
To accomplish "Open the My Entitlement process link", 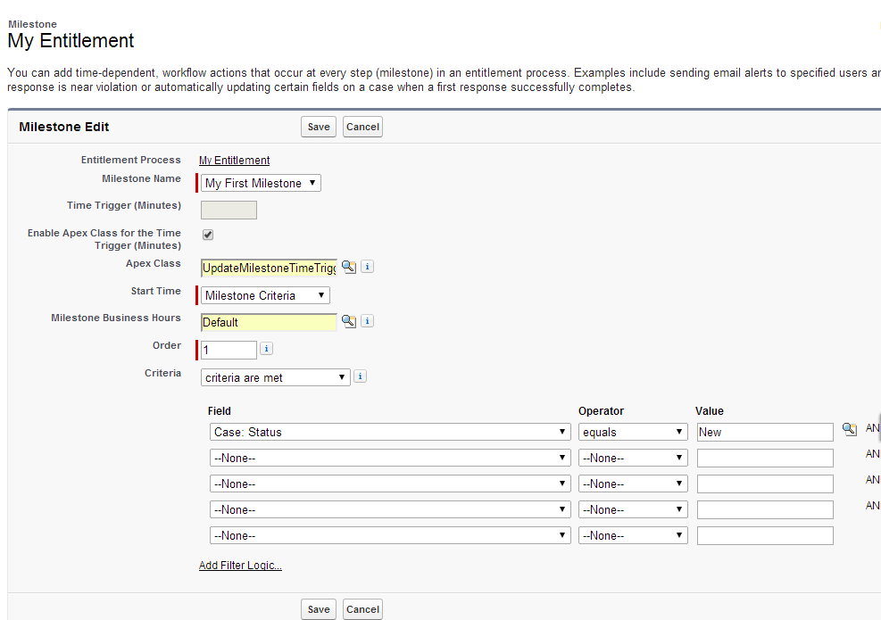I will point(234,160).
